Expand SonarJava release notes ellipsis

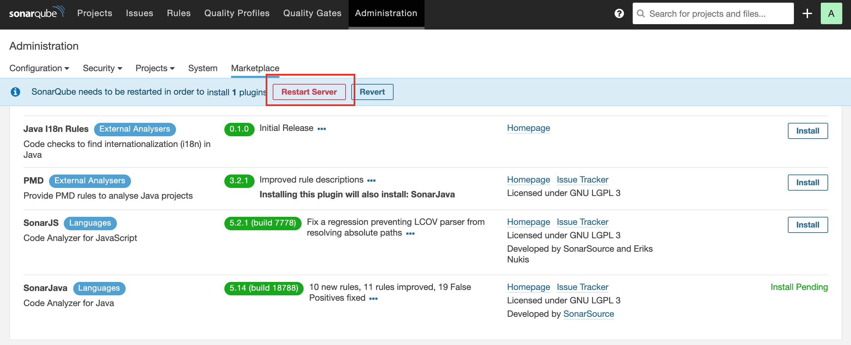[373, 299]
